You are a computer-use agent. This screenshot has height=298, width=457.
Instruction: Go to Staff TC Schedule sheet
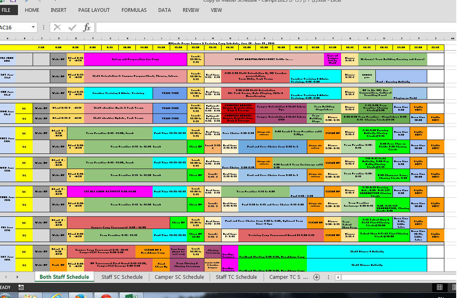point(236,277)
